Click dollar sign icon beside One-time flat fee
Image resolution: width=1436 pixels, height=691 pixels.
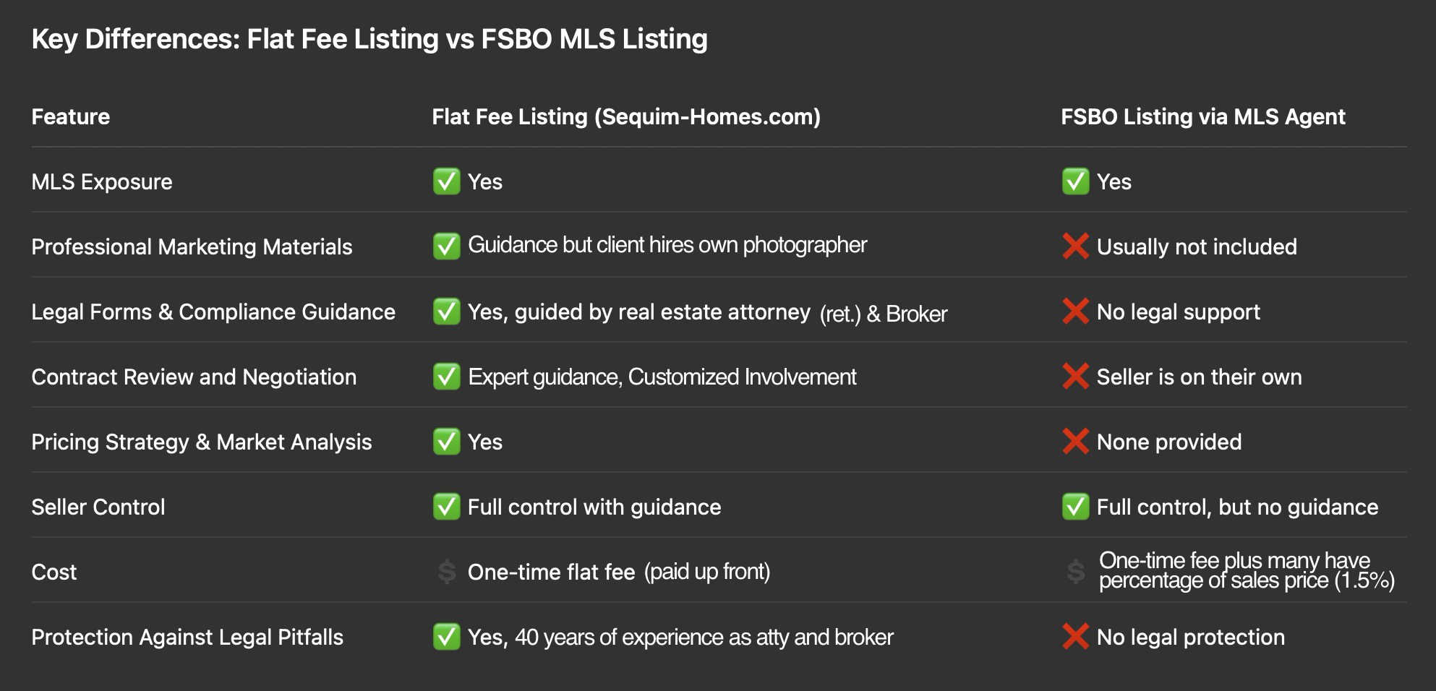click(447, 572)
